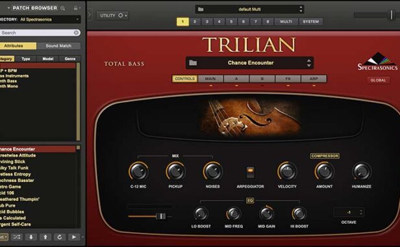
Task: Open the sort dropdown left of shuffle
Action: click(x=4, y=237)
